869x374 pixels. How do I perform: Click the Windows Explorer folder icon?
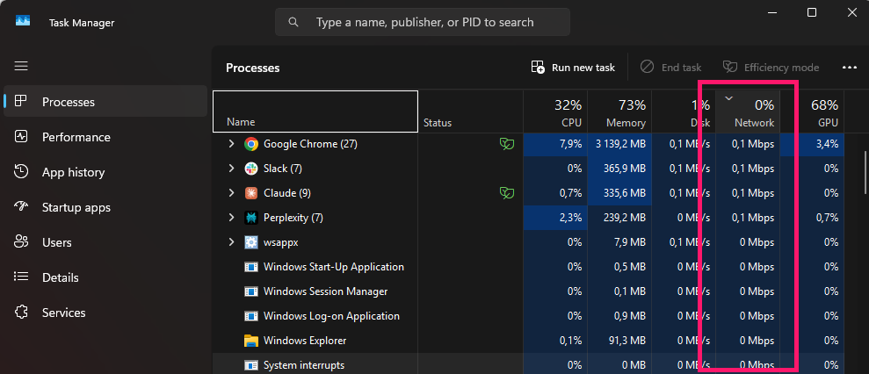click(x=251, y=341)
